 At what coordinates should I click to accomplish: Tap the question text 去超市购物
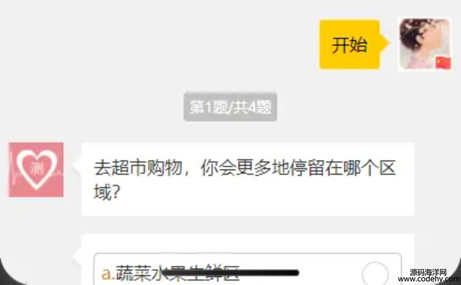coord(138,168)
